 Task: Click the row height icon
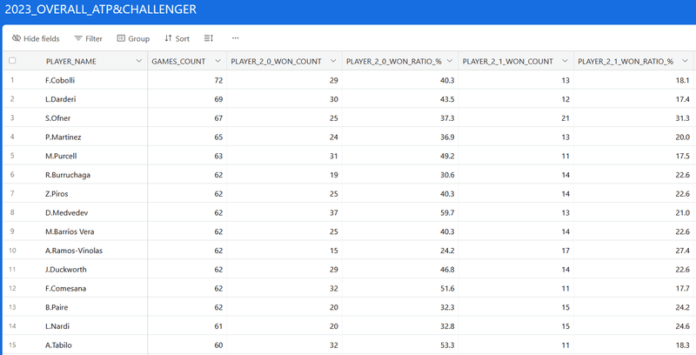(x=209, y=38)
